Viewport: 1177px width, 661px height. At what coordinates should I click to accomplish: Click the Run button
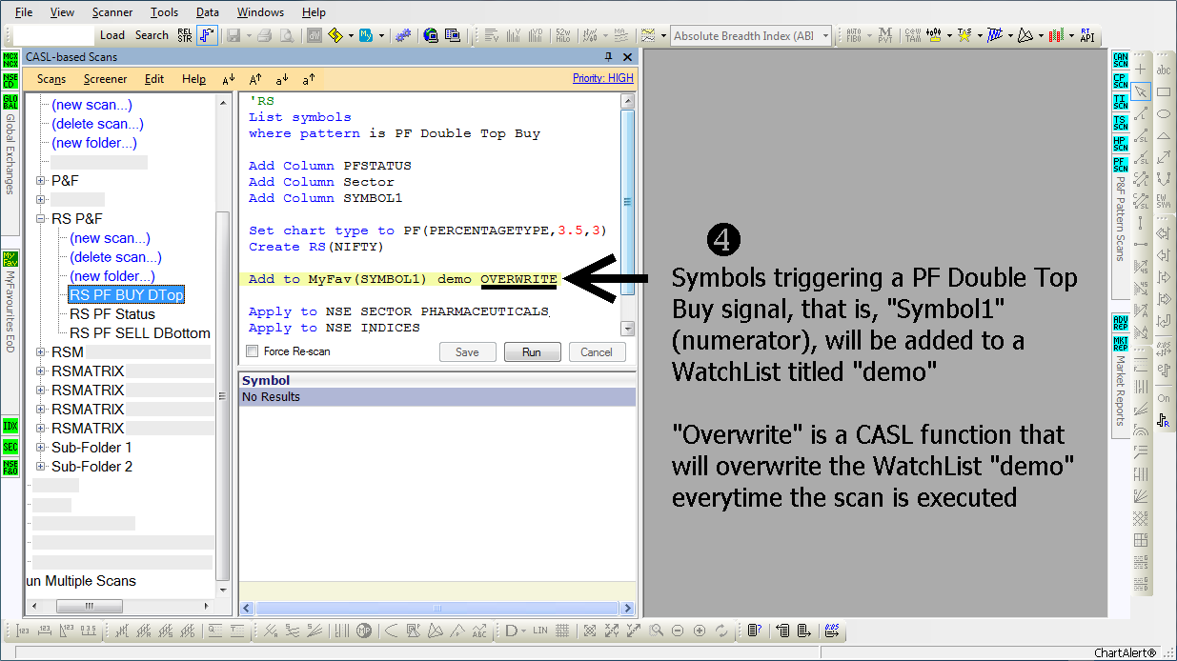(x=532, y=351)
